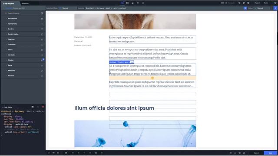Screen dimensions: 278x156
Task: Open the Selection Mode Normal dropdown
Action: point(68,8)
